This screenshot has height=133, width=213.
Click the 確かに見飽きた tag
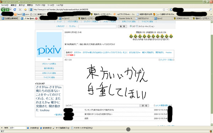click(148, 52)
